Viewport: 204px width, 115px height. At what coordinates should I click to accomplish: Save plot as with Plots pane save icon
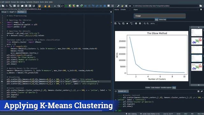coord(115,23)
